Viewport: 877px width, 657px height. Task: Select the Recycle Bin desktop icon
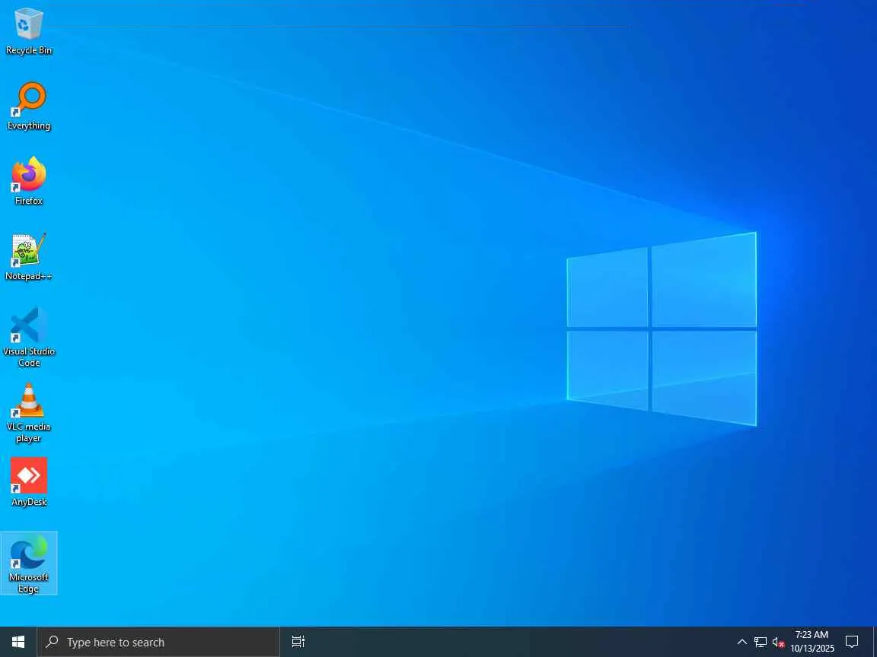click(x=28, y=30)
